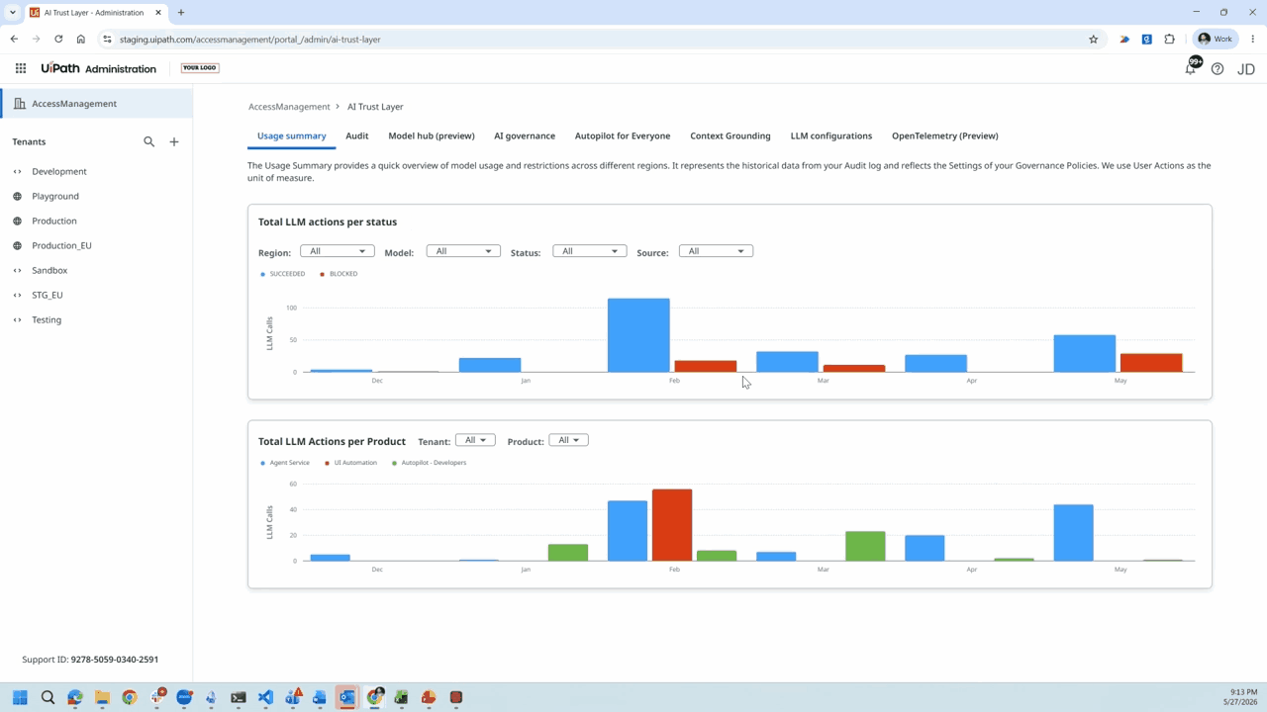Open the blue Google-style extension icon
1267x712 pixels.
tap(1146, 40)
